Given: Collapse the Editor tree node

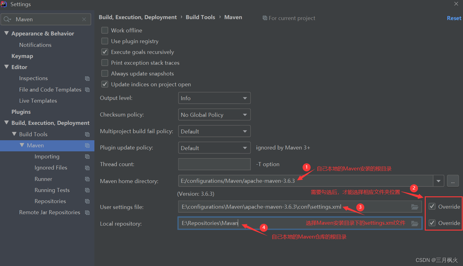Looking at the screenshot, I should [x=6, y=67].
